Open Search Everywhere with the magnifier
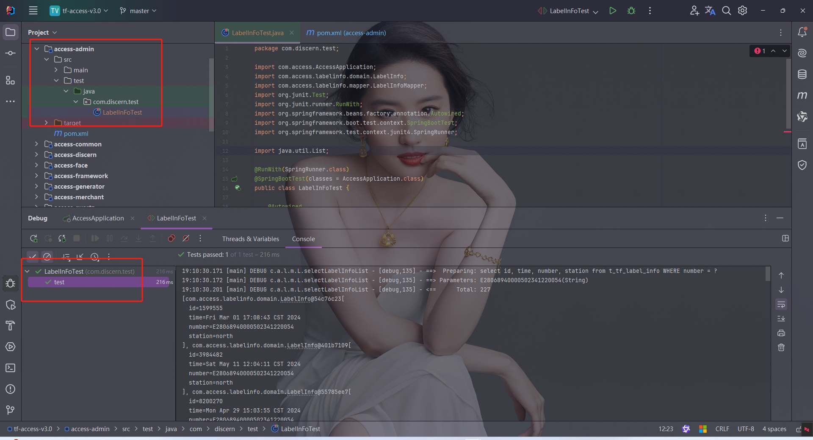The width and height of the screenshot is (813, 440). point(727,11)
